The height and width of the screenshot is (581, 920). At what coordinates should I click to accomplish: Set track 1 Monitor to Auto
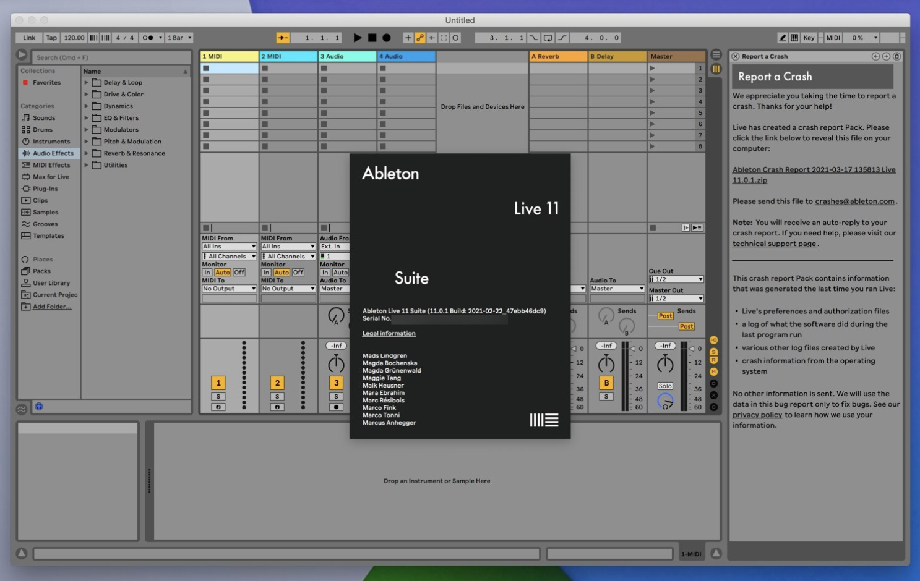(221, 272)
